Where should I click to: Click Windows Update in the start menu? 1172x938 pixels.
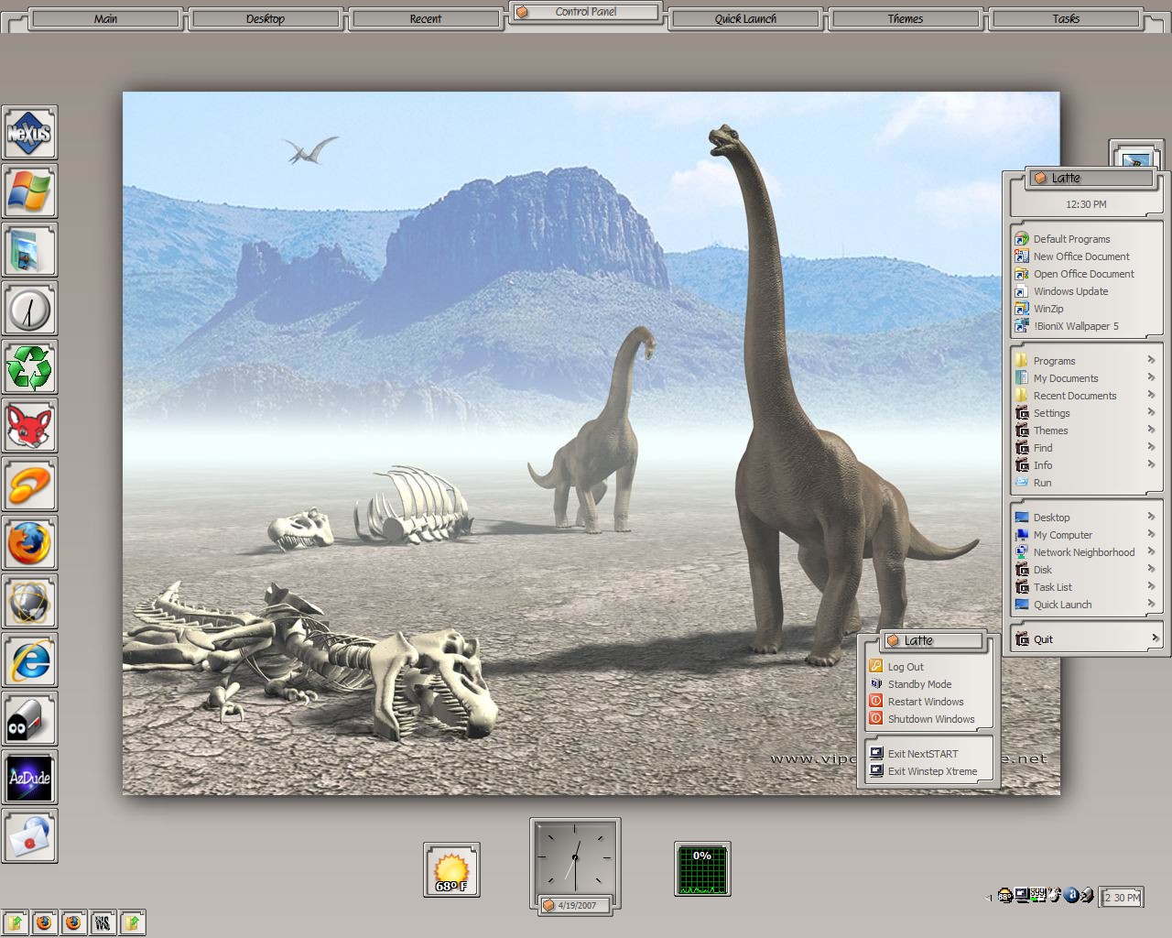[1070, 291]
